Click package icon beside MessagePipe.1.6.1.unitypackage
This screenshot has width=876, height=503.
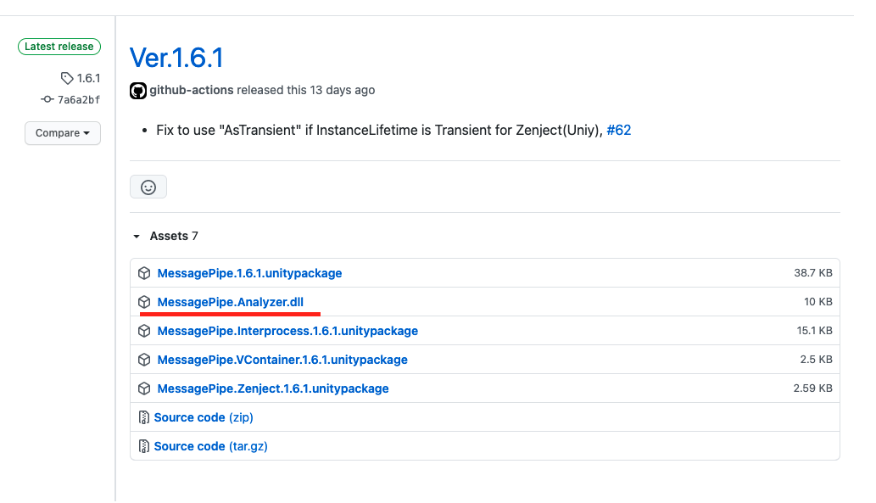[144, 273]
